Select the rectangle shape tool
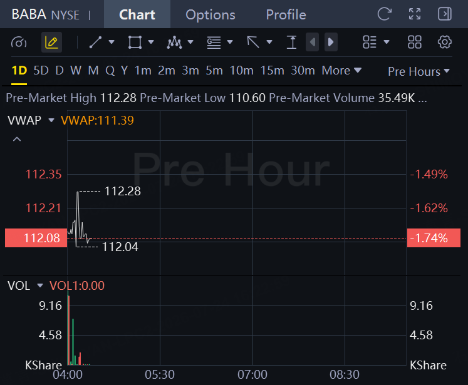Image resolution: width=468 pixels, height=385 pixels. [135, 42]
